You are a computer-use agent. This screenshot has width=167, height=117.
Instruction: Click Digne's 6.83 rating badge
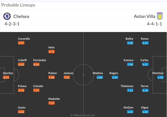[145, 112]
